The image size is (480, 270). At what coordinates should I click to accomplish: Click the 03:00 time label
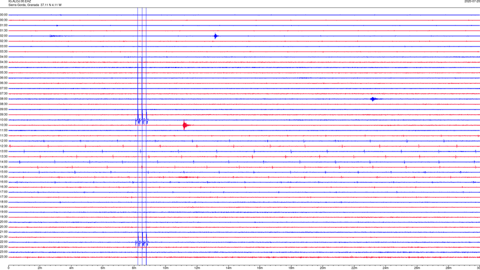(4, 46)
